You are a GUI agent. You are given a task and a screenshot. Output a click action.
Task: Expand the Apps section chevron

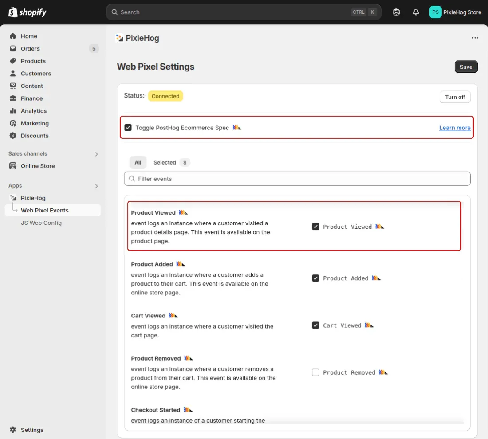(x=96, y=186)
